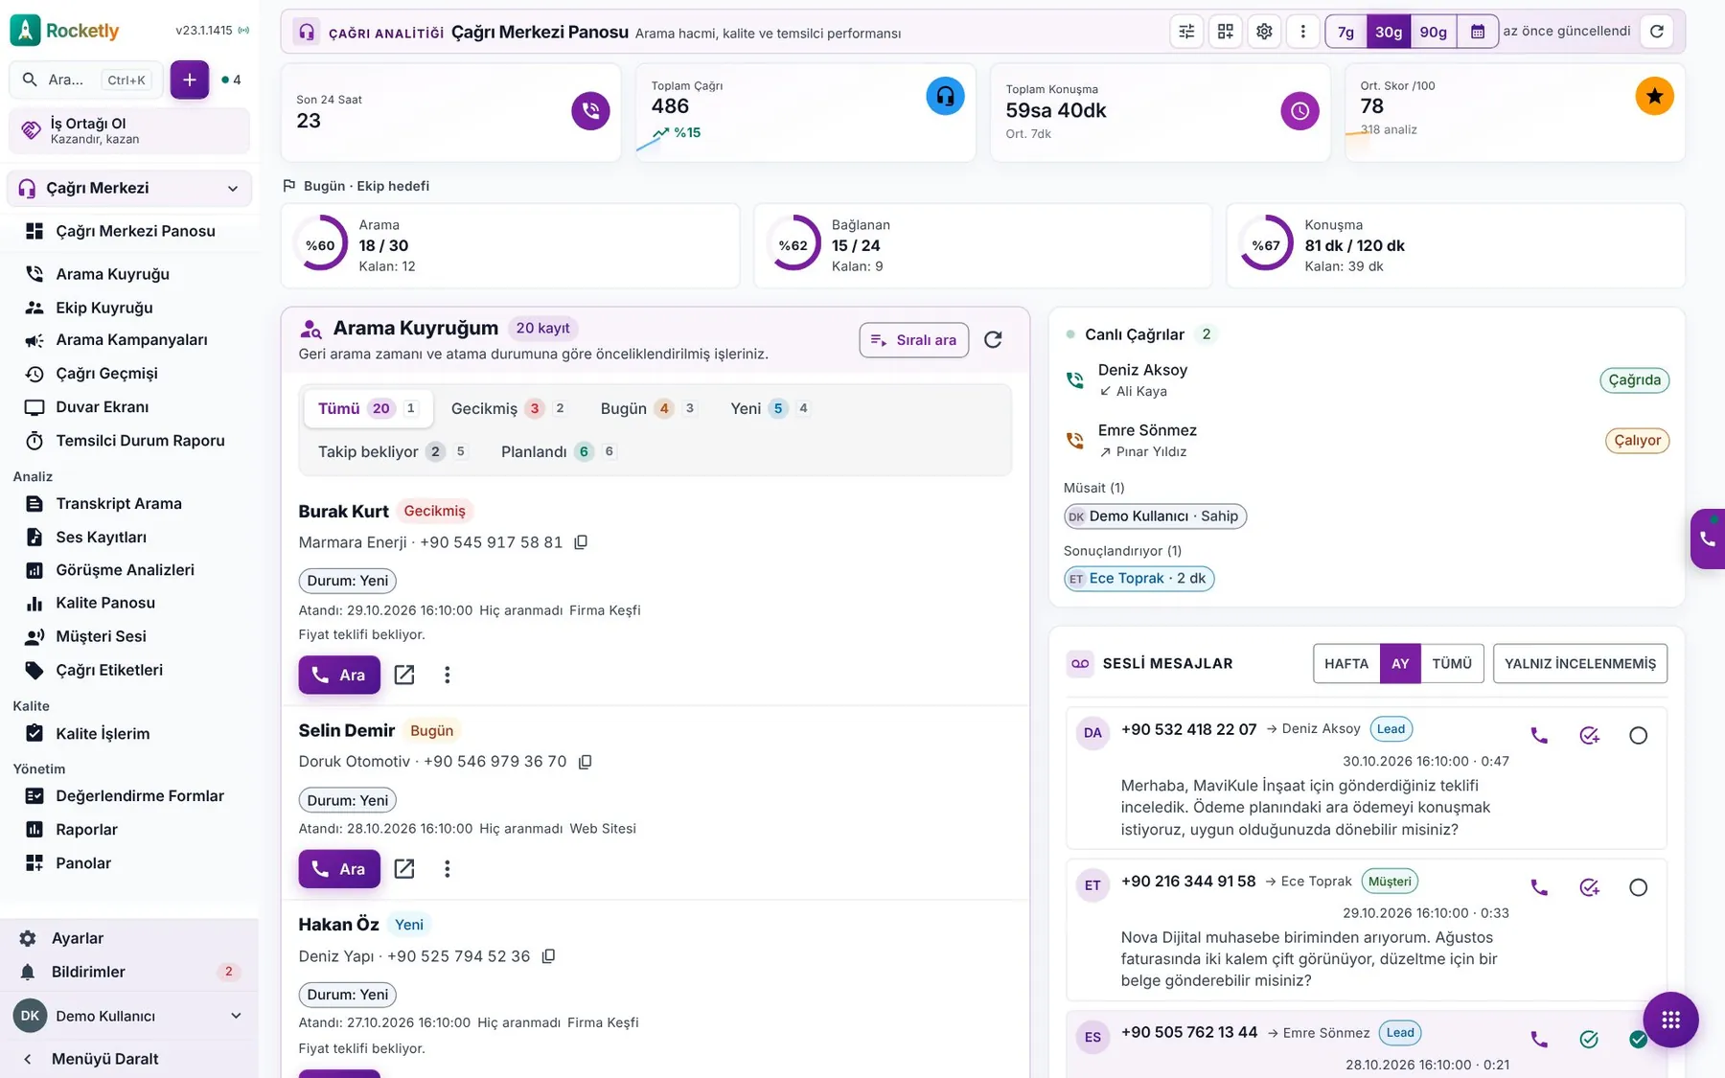Copy Burak Kurt's phone number
This screenshot has height=1078, width=1725.
[581, 542]
